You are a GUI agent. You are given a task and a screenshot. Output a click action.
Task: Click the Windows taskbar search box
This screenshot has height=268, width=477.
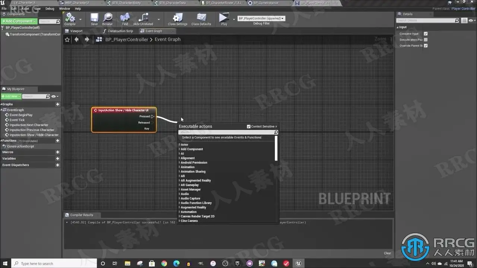[54, 264]
